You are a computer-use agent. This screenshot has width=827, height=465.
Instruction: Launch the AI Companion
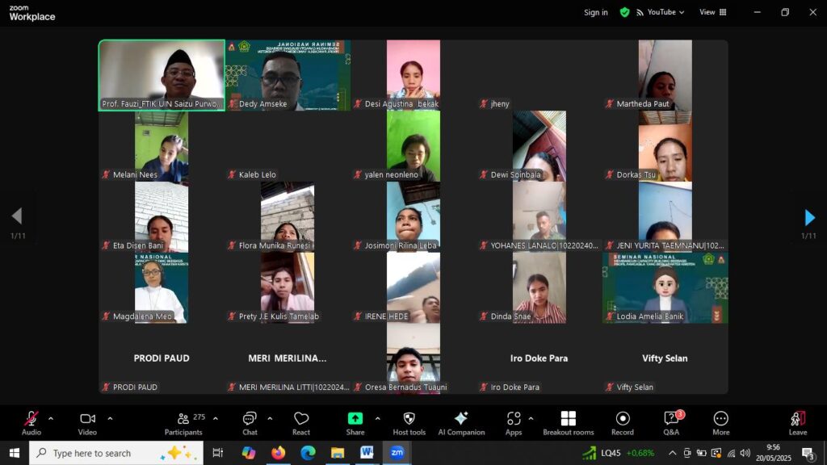pos(460,422)
